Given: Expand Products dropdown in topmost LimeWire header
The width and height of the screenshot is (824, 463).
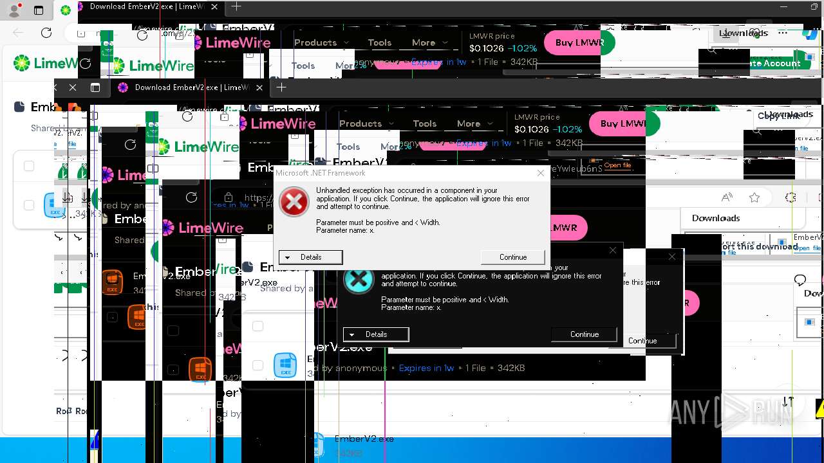Looking at the screenshot, I should click(x=321, y=42).
